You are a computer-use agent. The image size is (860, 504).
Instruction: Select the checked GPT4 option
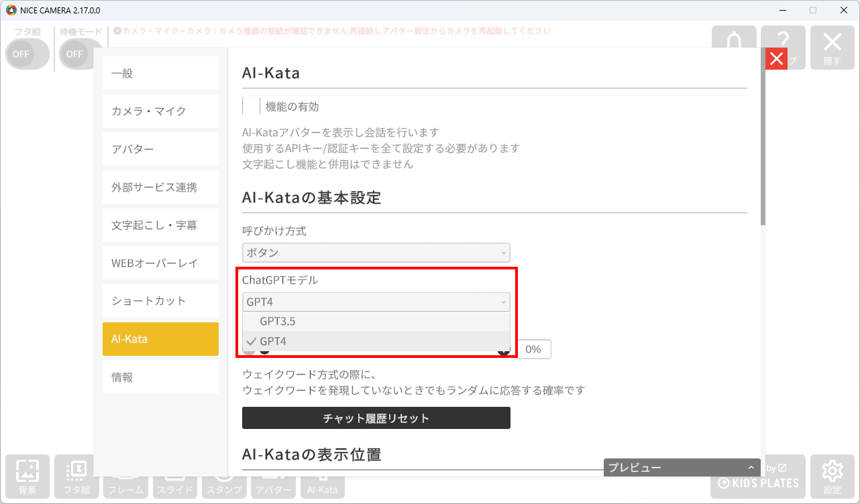pyautogui.click(x=376, y=341)
